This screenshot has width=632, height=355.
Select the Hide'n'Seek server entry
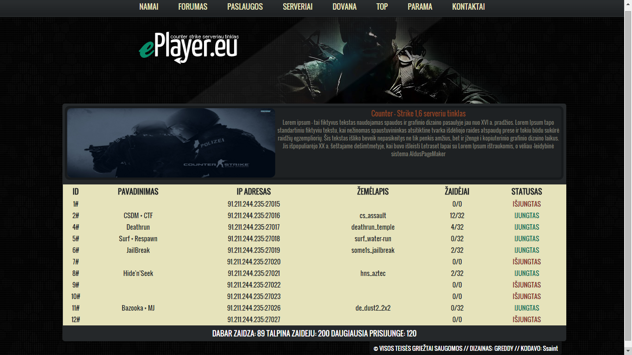[315, 273]
